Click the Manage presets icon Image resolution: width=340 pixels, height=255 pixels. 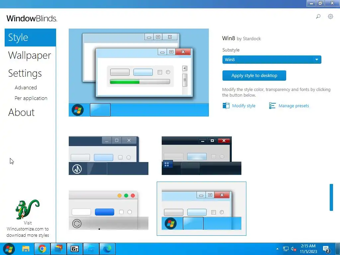pos(272,106)
